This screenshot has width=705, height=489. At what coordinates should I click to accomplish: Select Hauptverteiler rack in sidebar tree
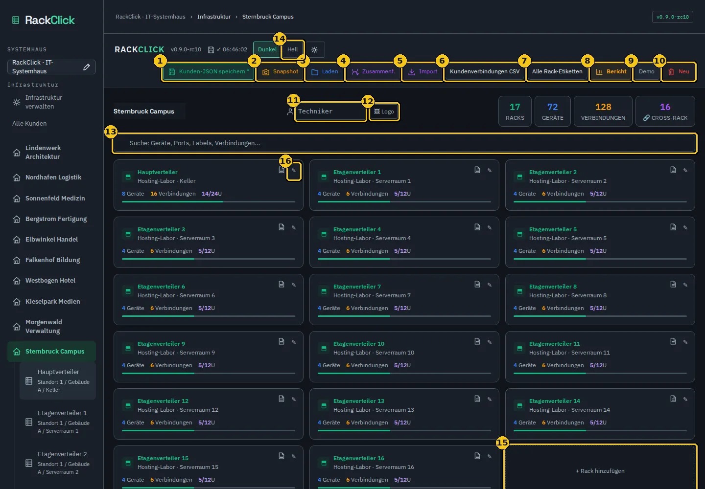tap(58, 381)
